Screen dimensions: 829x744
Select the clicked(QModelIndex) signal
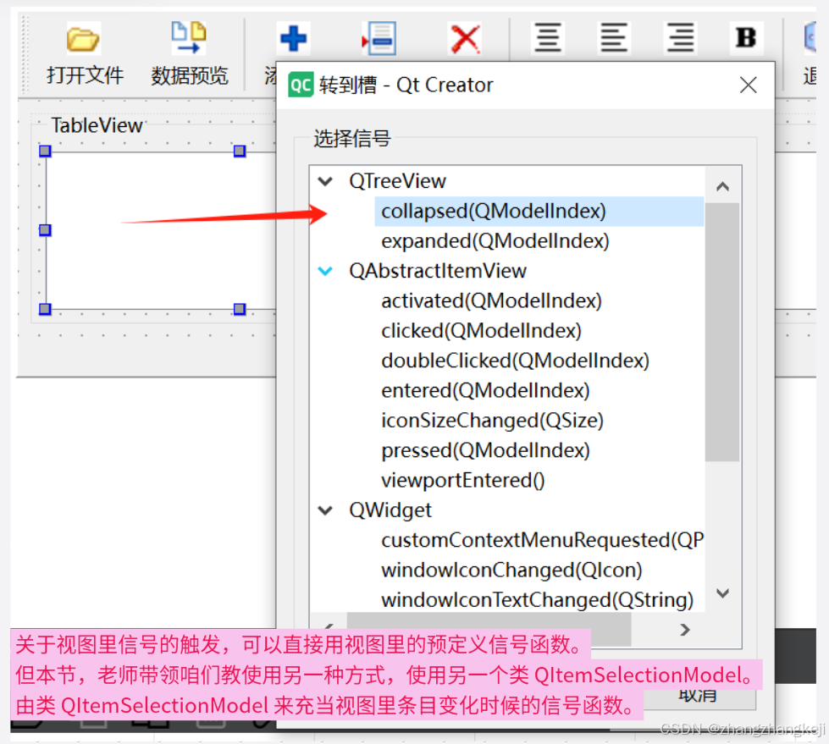[x=481, y=331]
